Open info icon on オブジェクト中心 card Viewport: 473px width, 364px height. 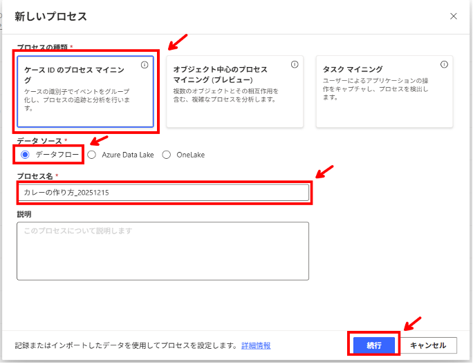click(x=295, y=64)
